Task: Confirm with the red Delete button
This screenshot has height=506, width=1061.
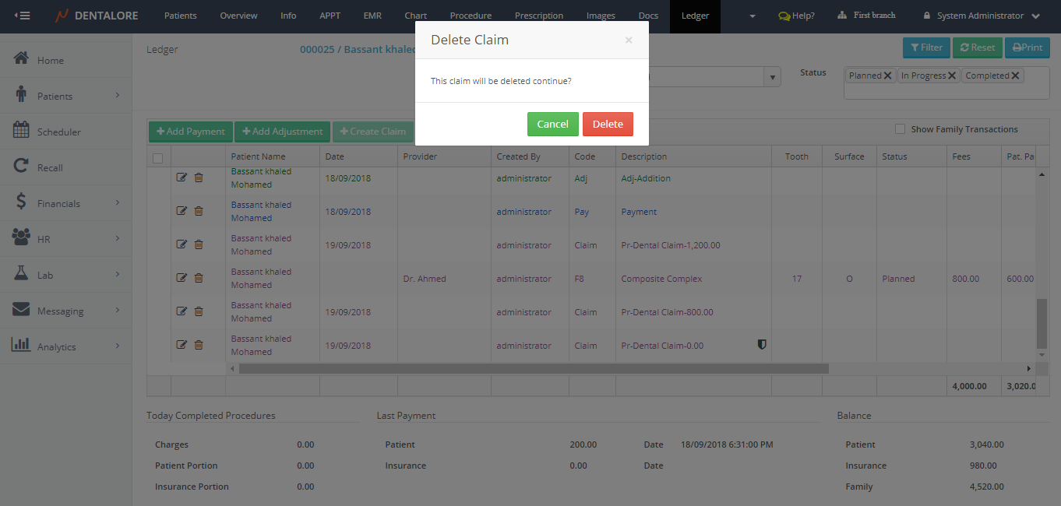Action: 608,125
